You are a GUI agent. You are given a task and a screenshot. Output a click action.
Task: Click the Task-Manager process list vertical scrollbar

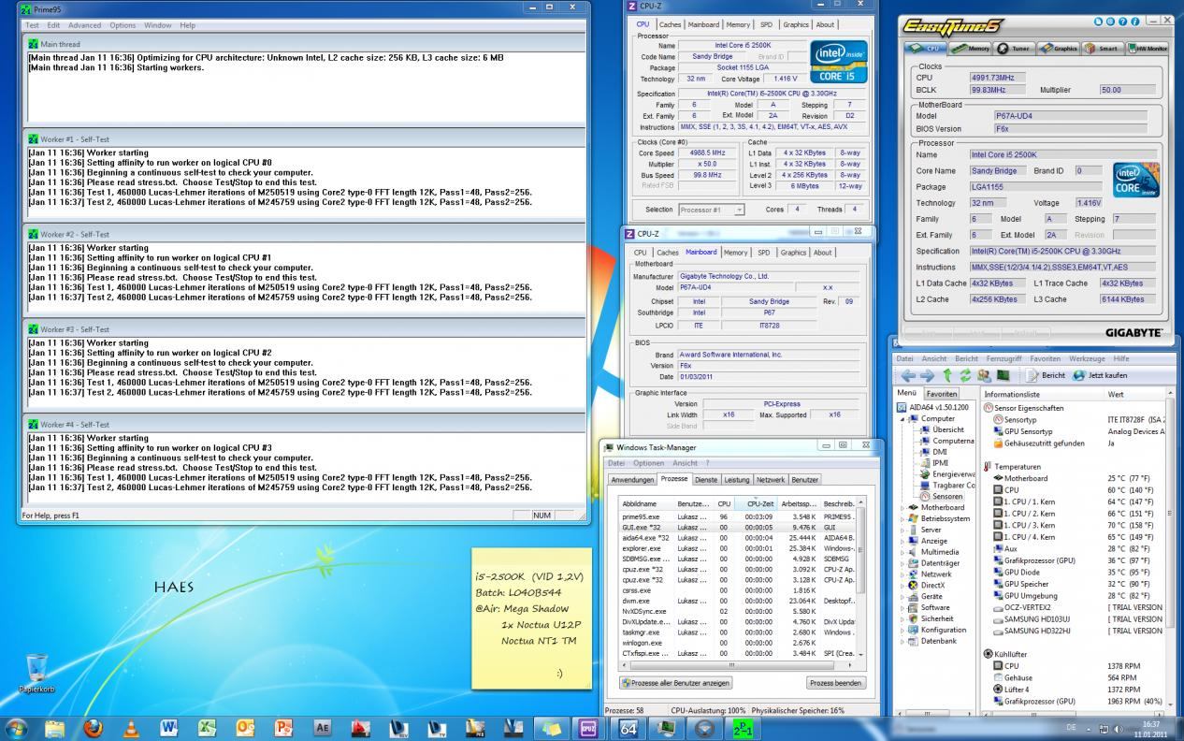tap(861, 577)
